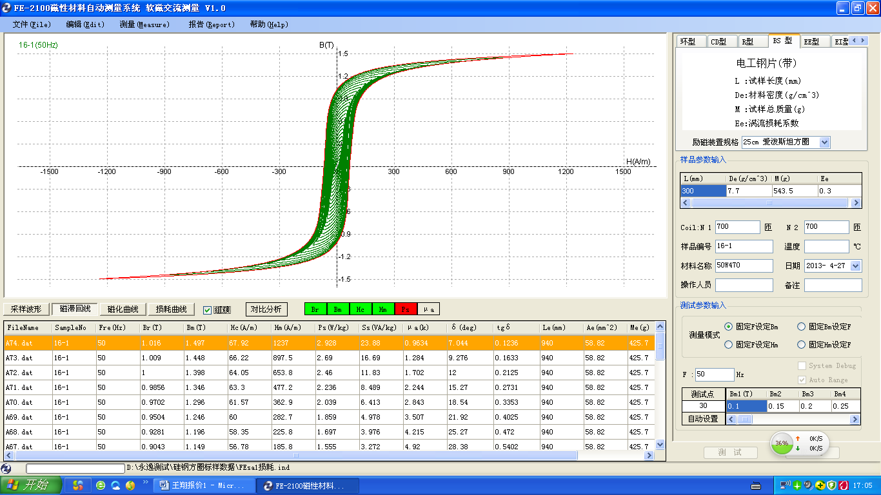Select the A74.dat row in table

click(x=329, y=343)
